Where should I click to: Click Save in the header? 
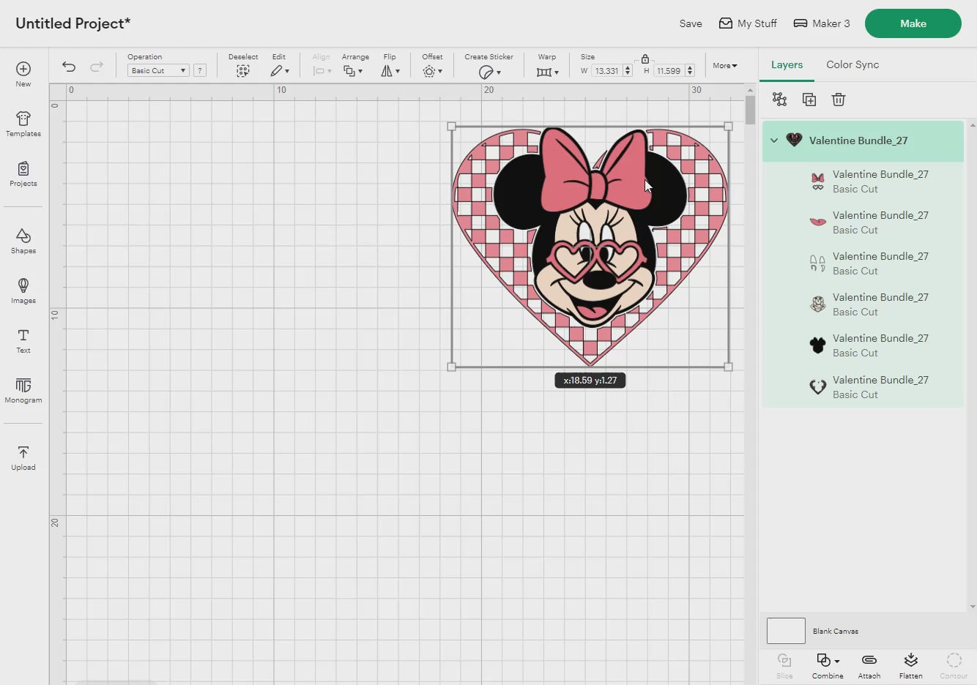point(691,23)
